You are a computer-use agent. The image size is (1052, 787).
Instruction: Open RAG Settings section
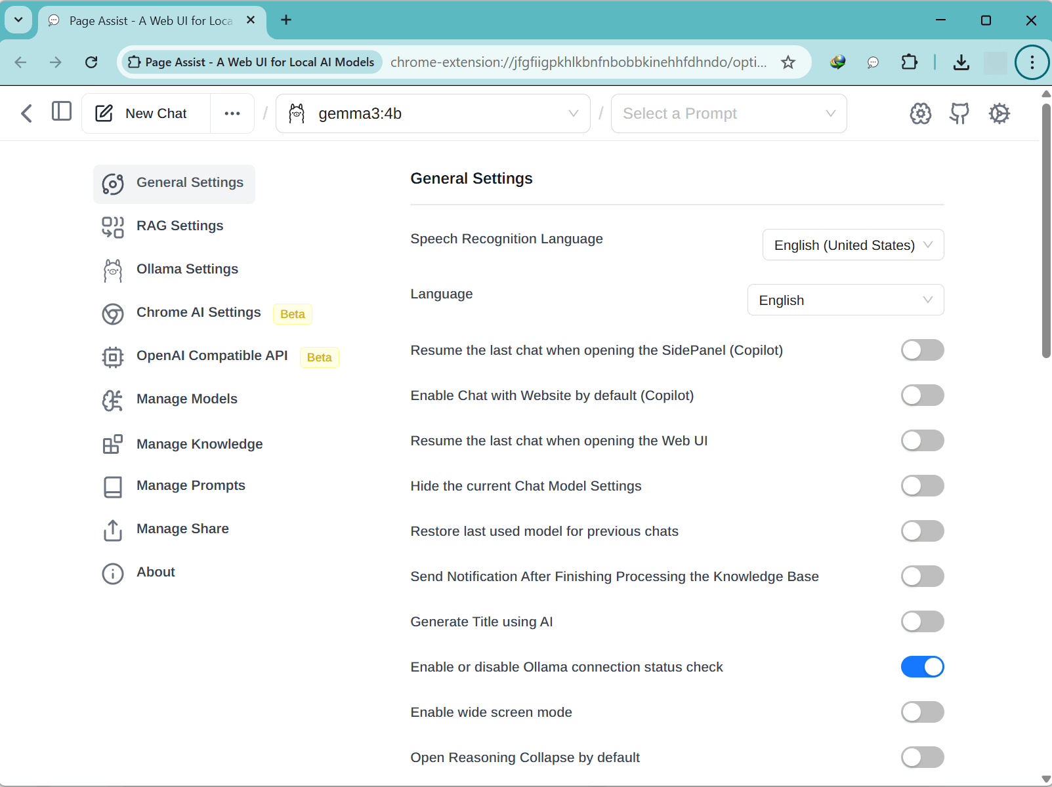(180, 226)
